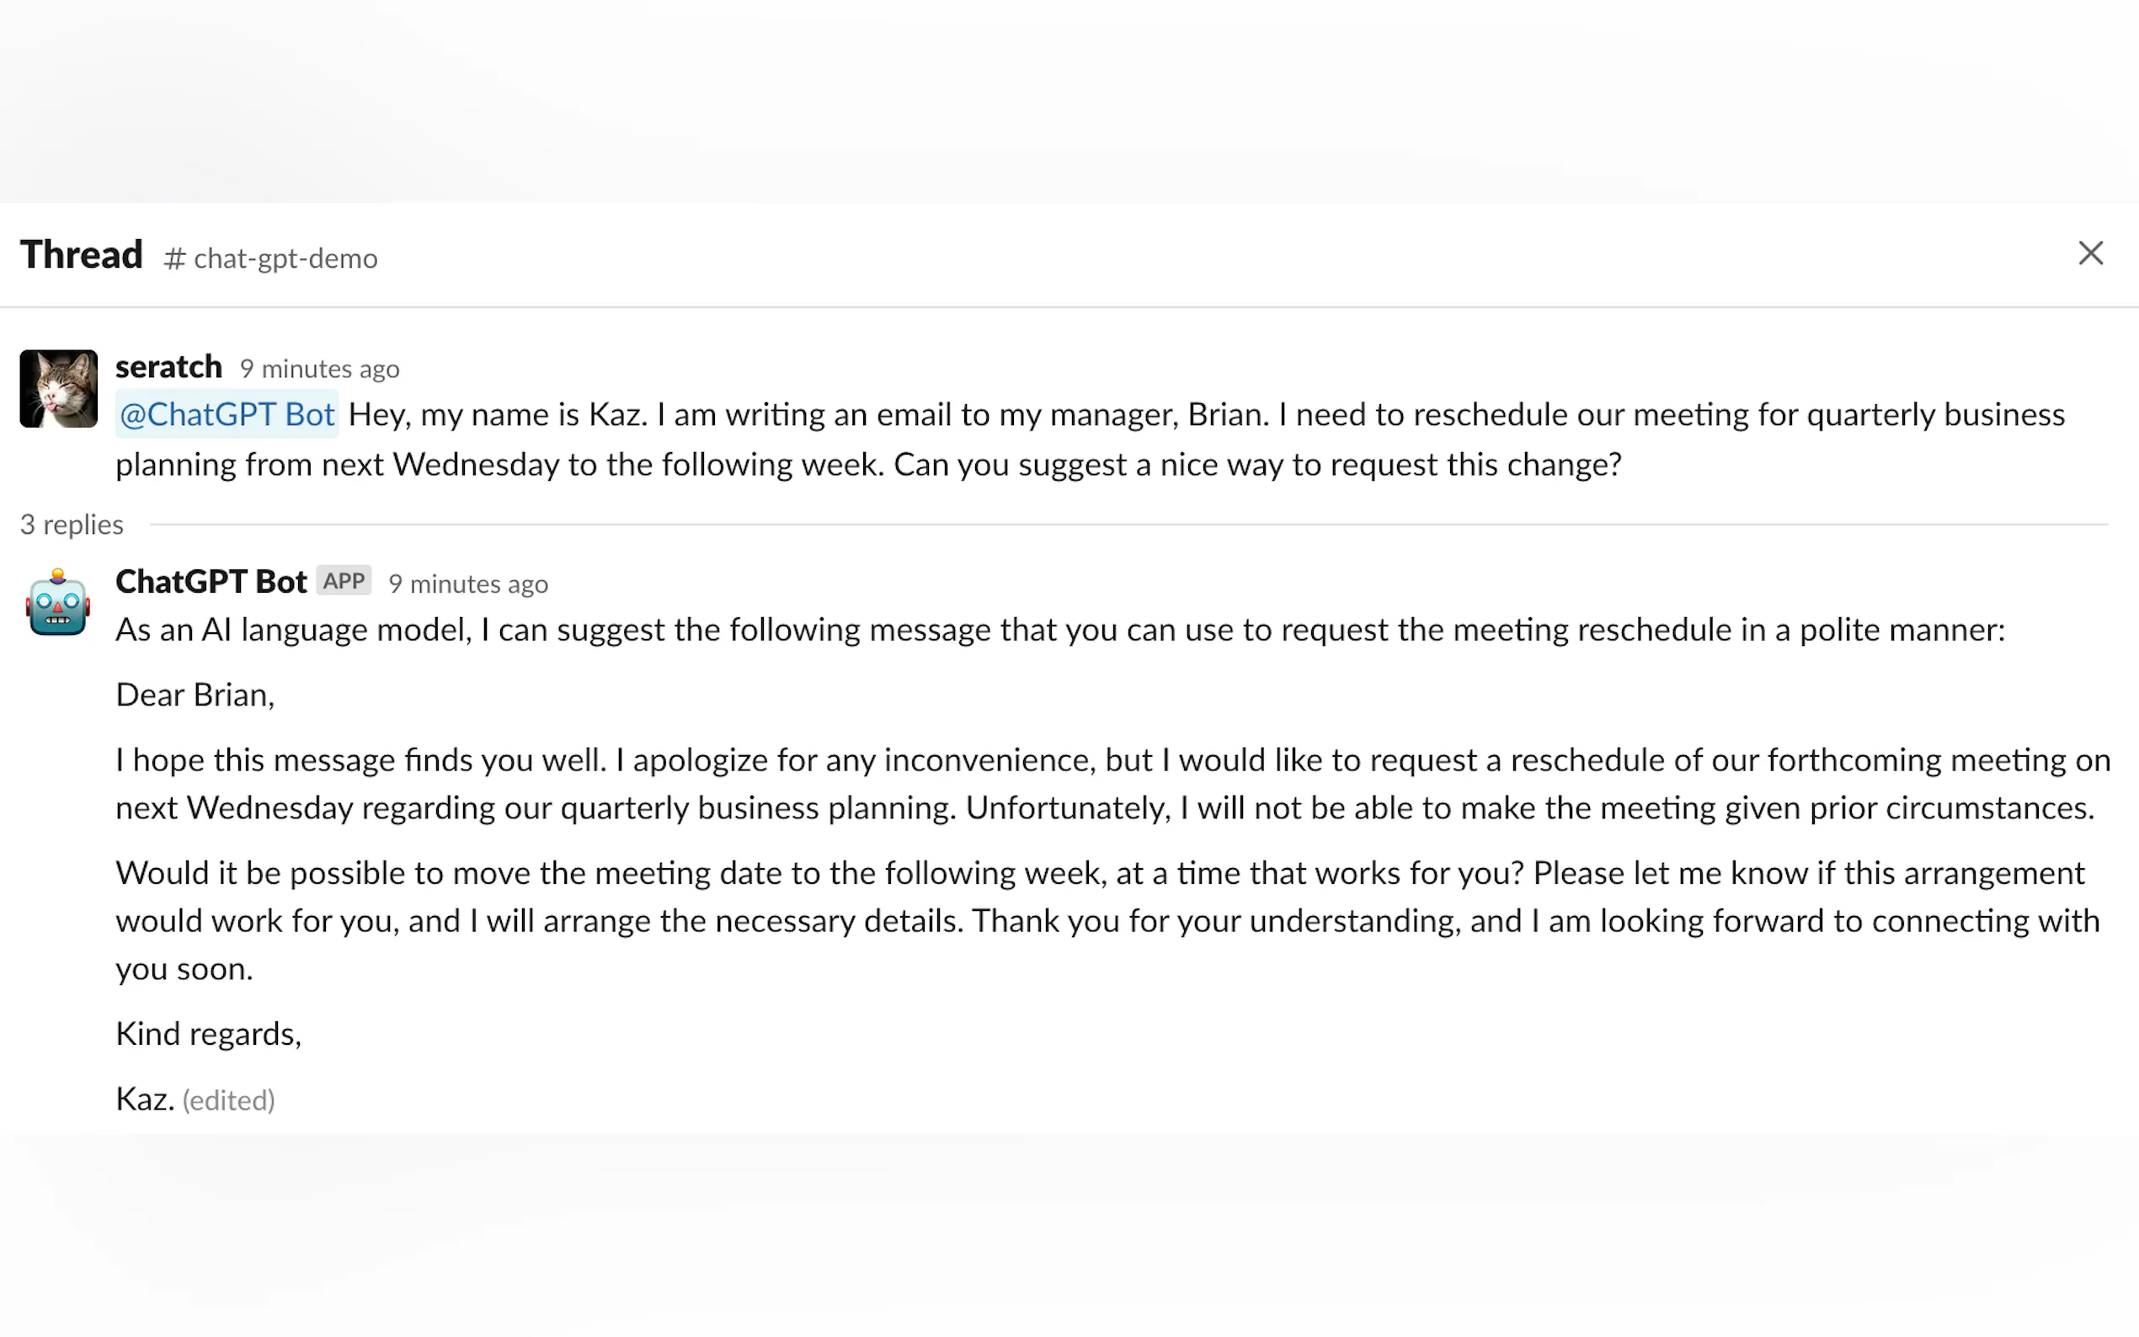Image resolution: width=2139 pixels, height=1337 pixels.
Task: Click the Thread heading
Action: click(x=82, y=254)
